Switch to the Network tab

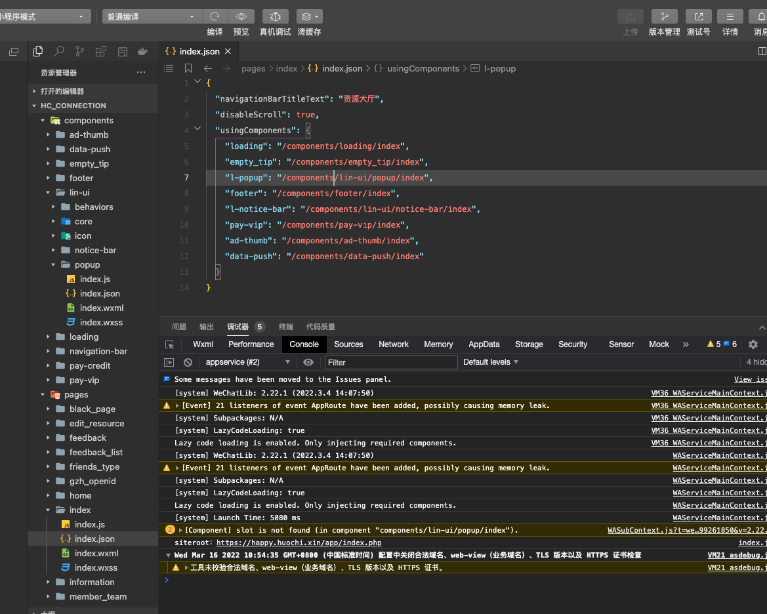393,344
